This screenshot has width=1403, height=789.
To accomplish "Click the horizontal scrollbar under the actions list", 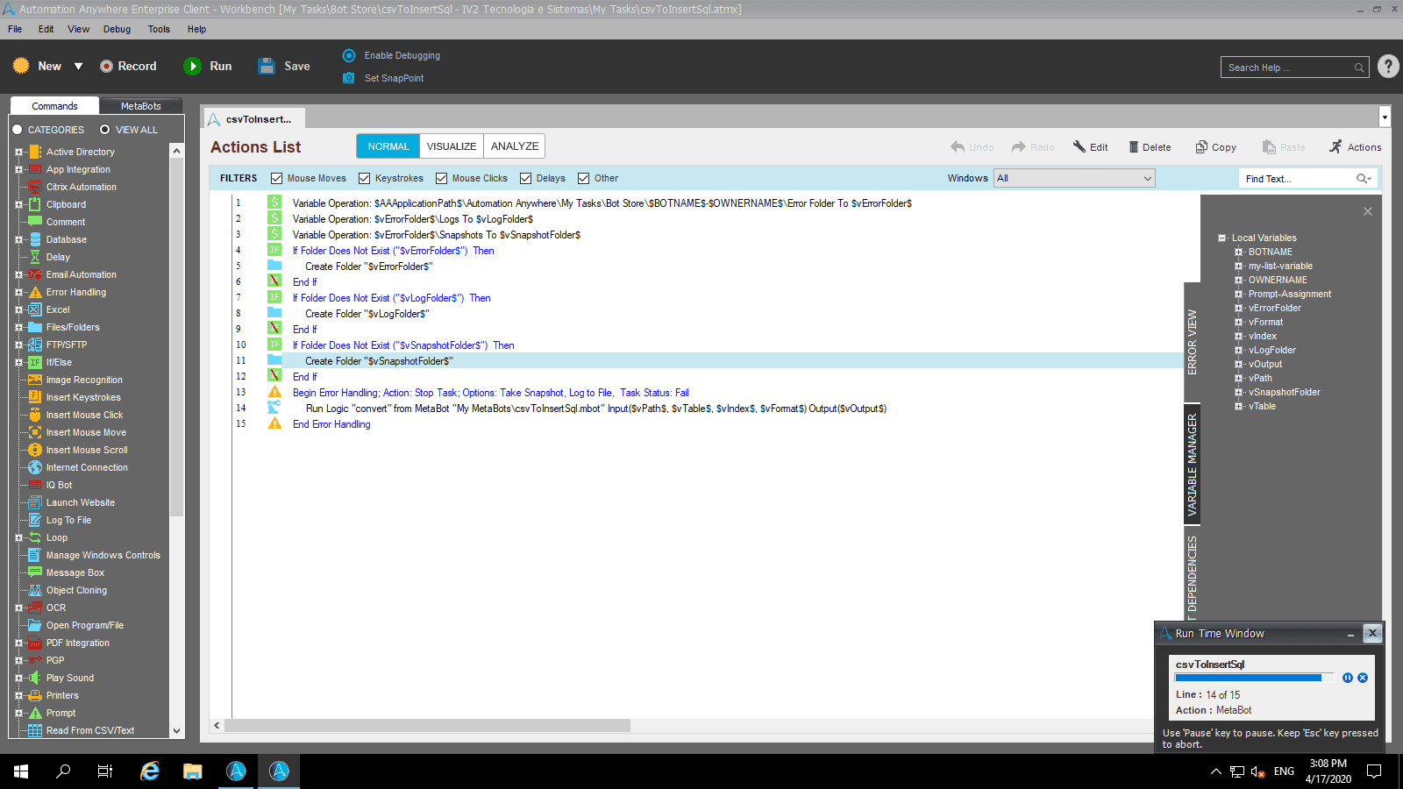I will tap(427, 726).
